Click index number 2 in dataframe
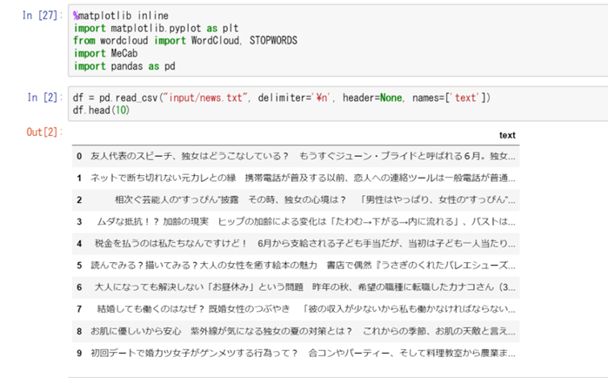608x378 pixels. pos(79,199)
